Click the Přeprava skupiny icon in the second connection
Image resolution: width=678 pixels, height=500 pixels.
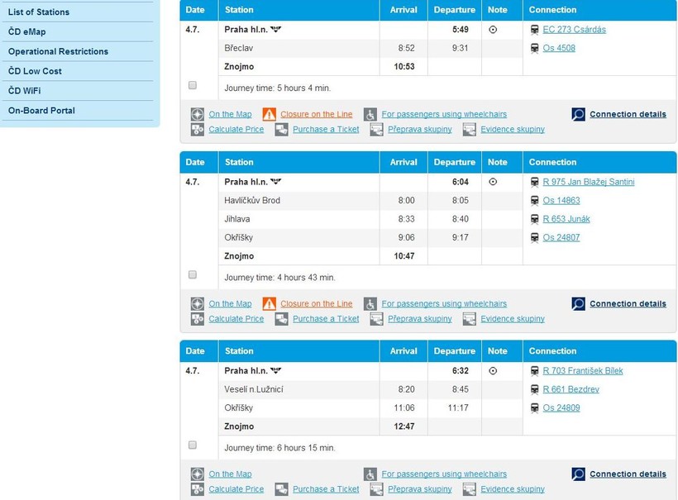click(x=376, y=319)
